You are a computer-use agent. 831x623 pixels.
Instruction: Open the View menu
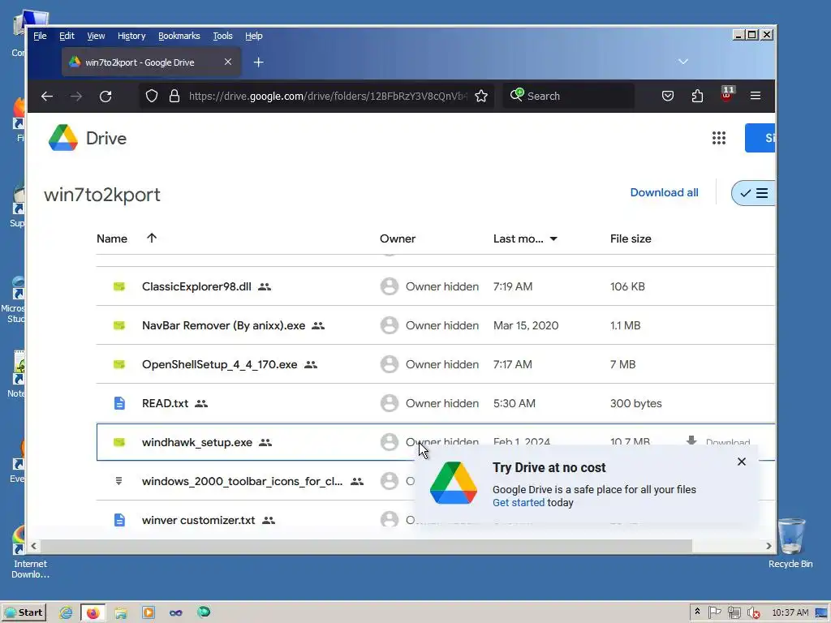pyautogui.click(x=96, y=36)
